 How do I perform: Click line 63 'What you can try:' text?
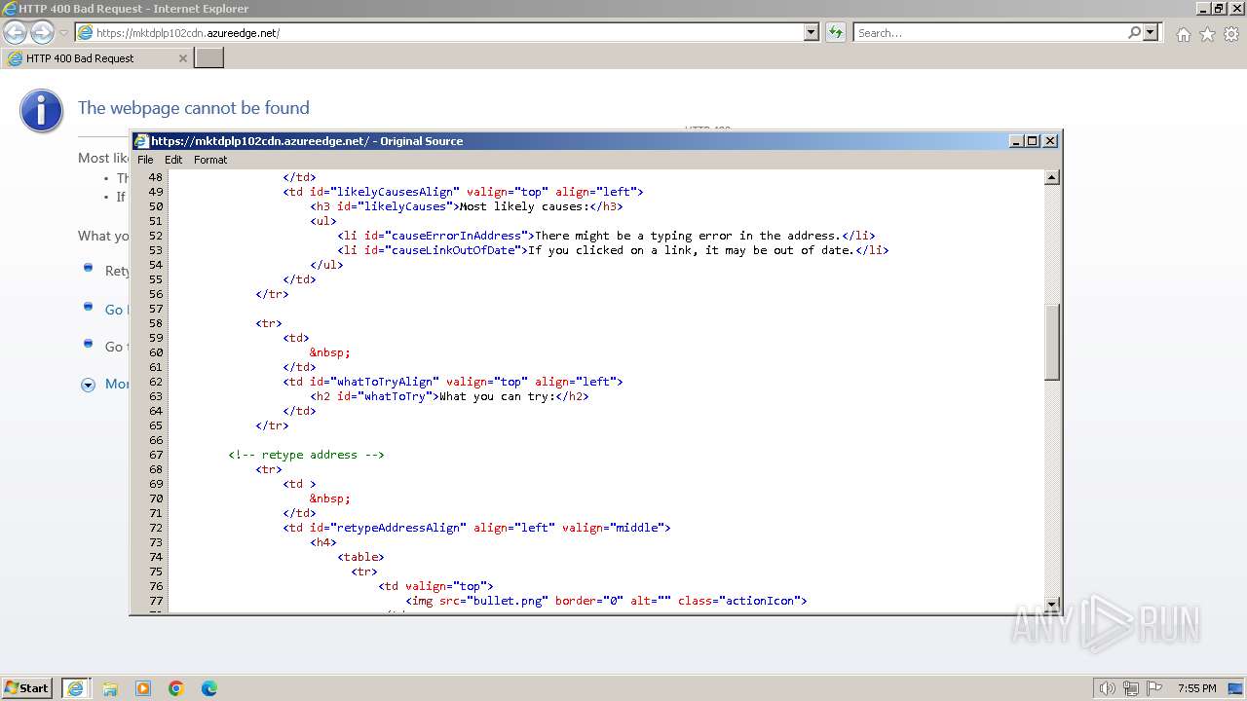497,396
